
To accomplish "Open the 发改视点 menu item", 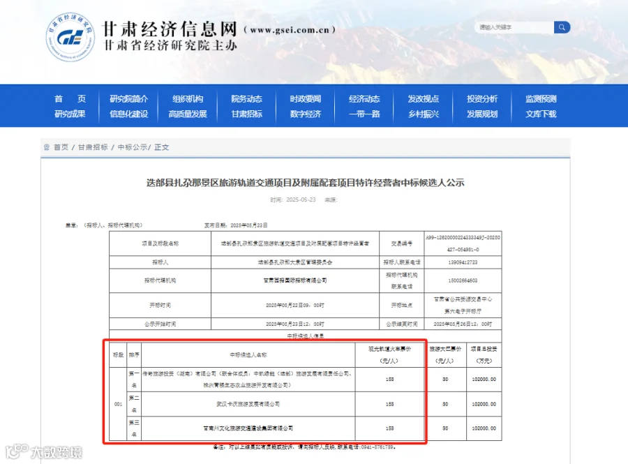I will click(424, 99).
